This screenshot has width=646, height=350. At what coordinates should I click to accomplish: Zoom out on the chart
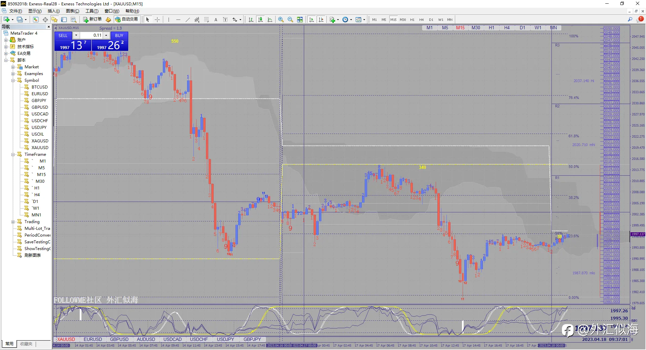[290, 20]
